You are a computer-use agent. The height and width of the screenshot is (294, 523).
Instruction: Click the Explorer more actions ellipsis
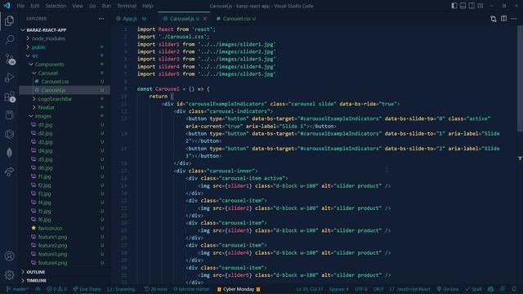(x=101, y=19)
